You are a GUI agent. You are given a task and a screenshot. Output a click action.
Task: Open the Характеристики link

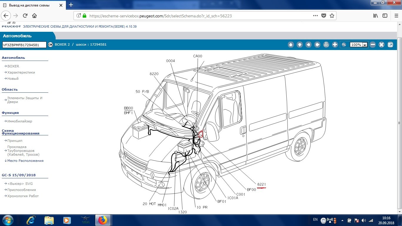pyautogui.click(x=21, y=72)
